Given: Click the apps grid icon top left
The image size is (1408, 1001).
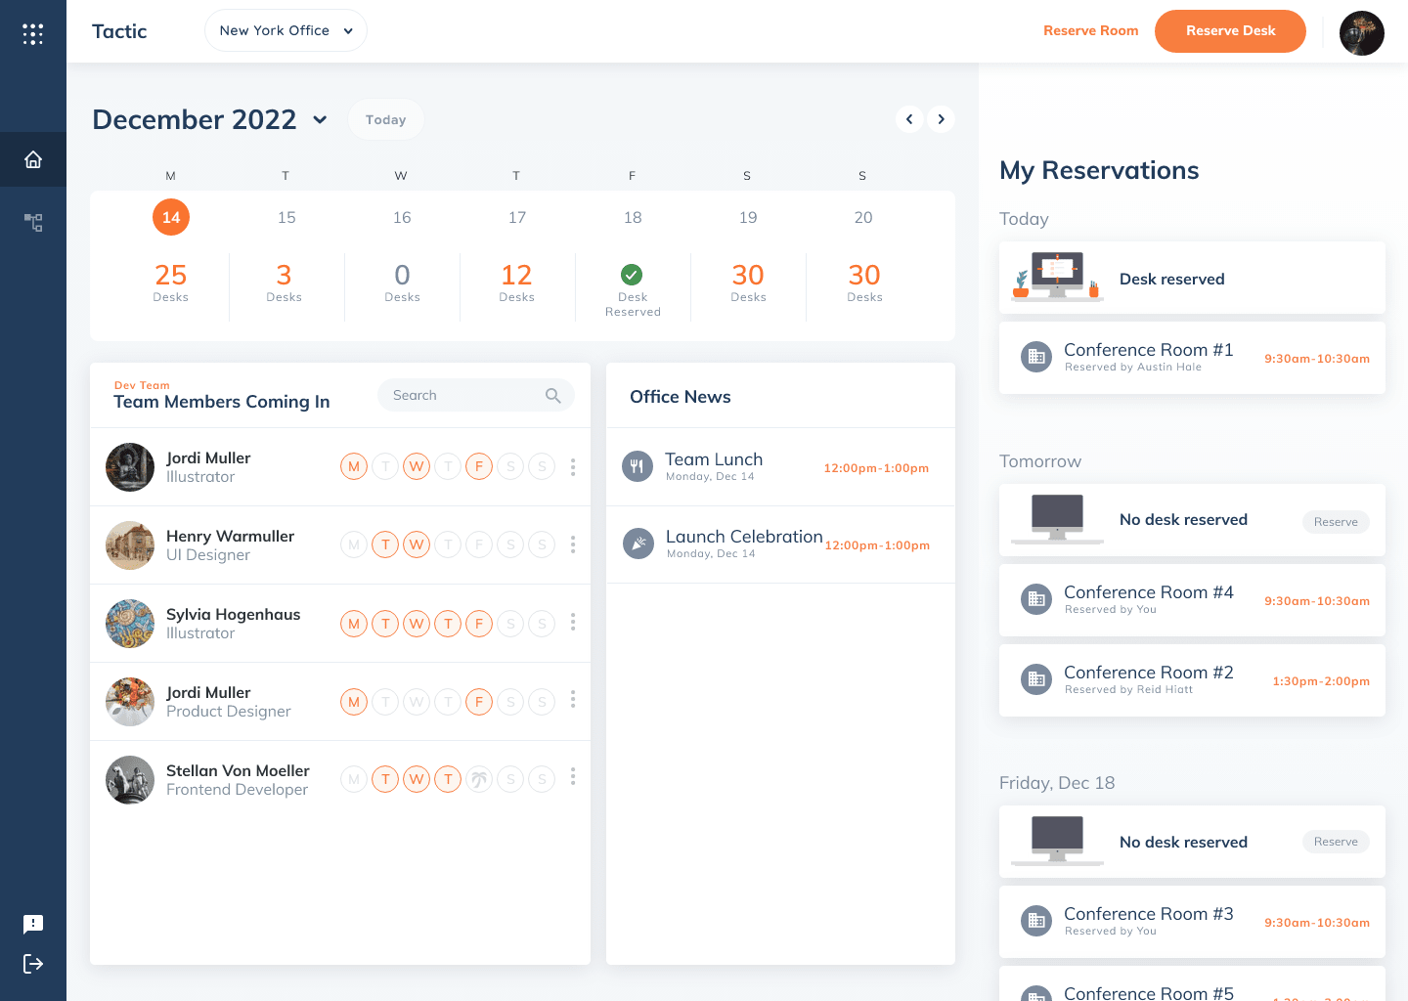Looking at the screenshot, I should 33,32.
